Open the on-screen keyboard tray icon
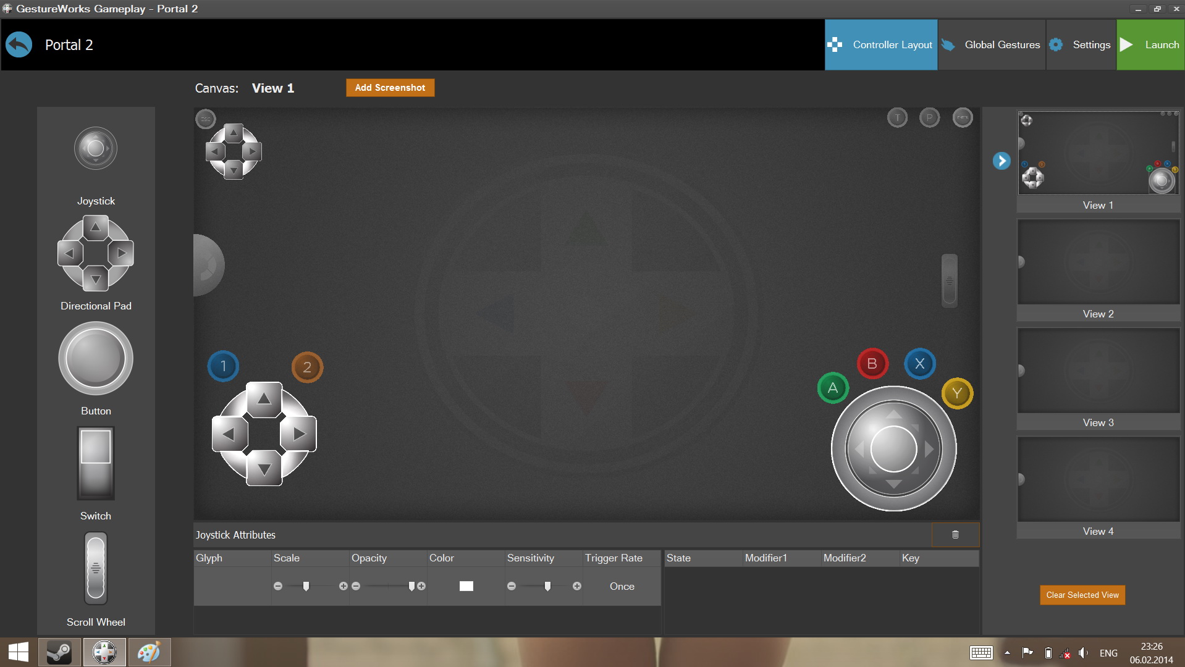The width and height of the screenshot is (1185, 667). (x=981, y=653)
